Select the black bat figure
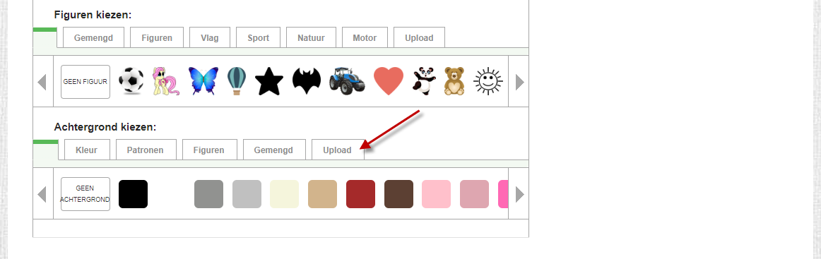 pos(307,81)
